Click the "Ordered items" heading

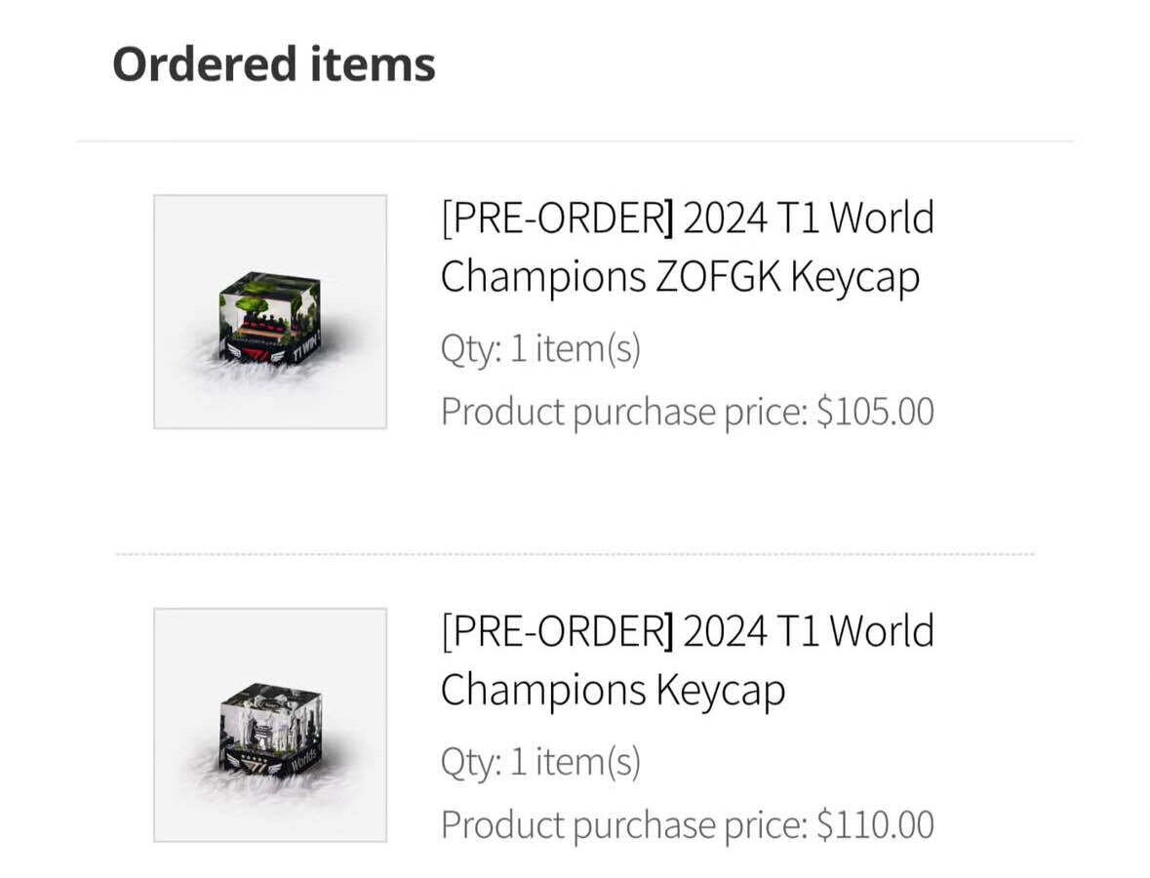point(274,64)
